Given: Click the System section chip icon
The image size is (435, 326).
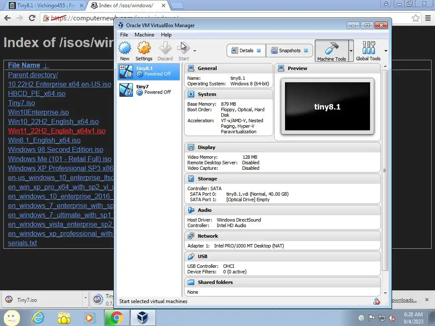Looking at the screenshot, I should 191,94.
